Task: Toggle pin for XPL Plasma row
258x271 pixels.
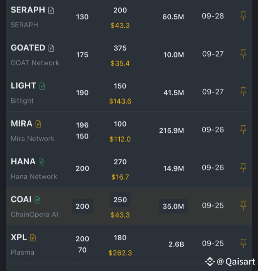Action: (x=243, y=243)
